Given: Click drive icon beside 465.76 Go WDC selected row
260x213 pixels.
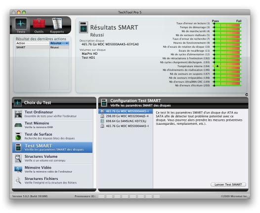Looking at the screenshot, I should point(102,111).
